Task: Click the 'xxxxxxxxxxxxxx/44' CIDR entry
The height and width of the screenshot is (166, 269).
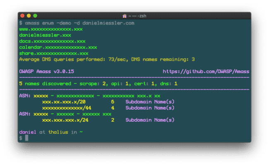Action: tap(67, 108)
